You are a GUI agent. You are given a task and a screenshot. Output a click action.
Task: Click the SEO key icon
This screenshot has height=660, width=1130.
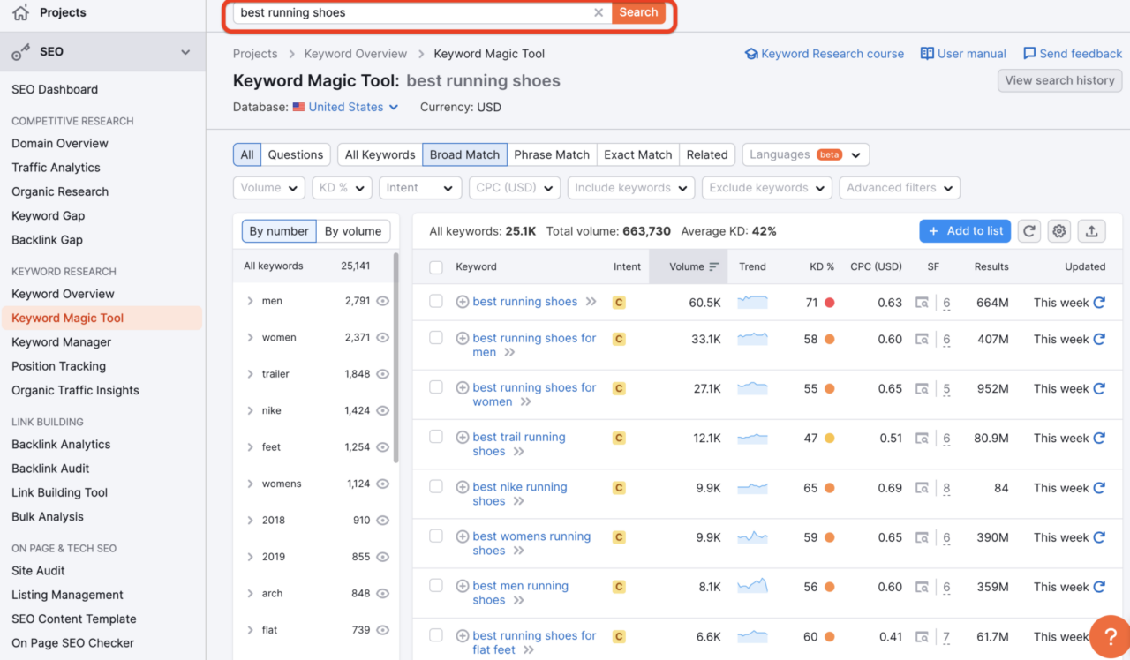[x=20, y=52]
